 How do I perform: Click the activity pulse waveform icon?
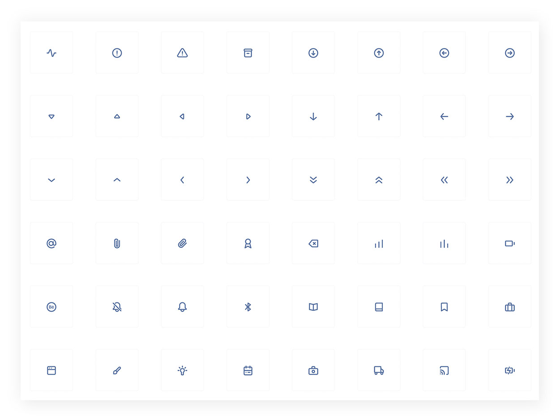tap(51, 53)
